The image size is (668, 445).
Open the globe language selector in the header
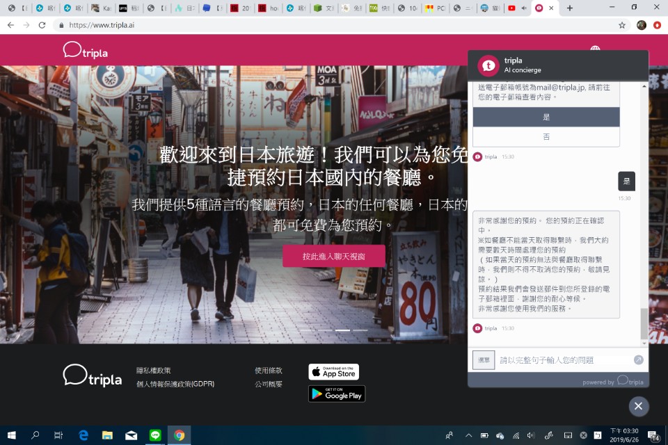coord(595,48)
